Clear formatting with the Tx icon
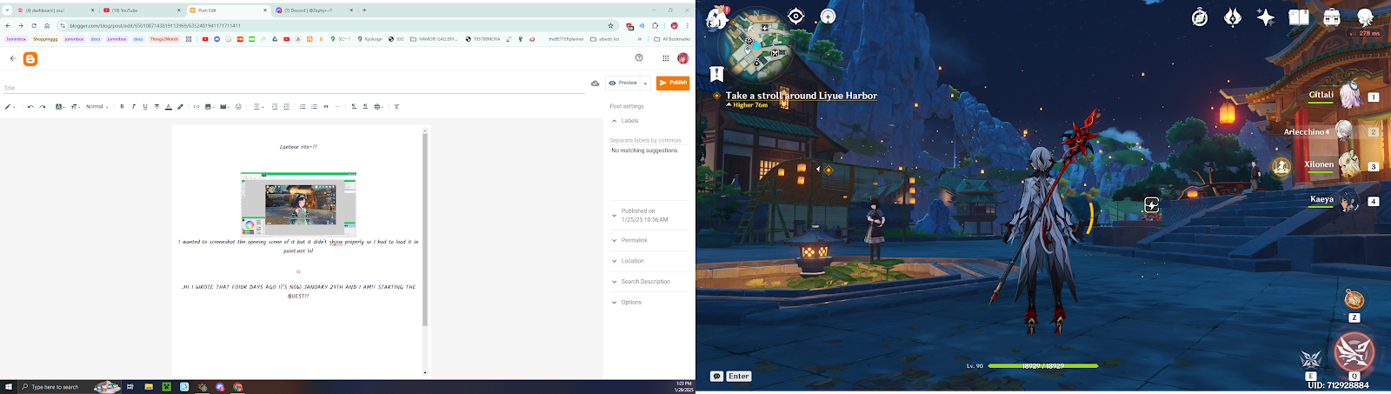 click(x=396, y=107)
